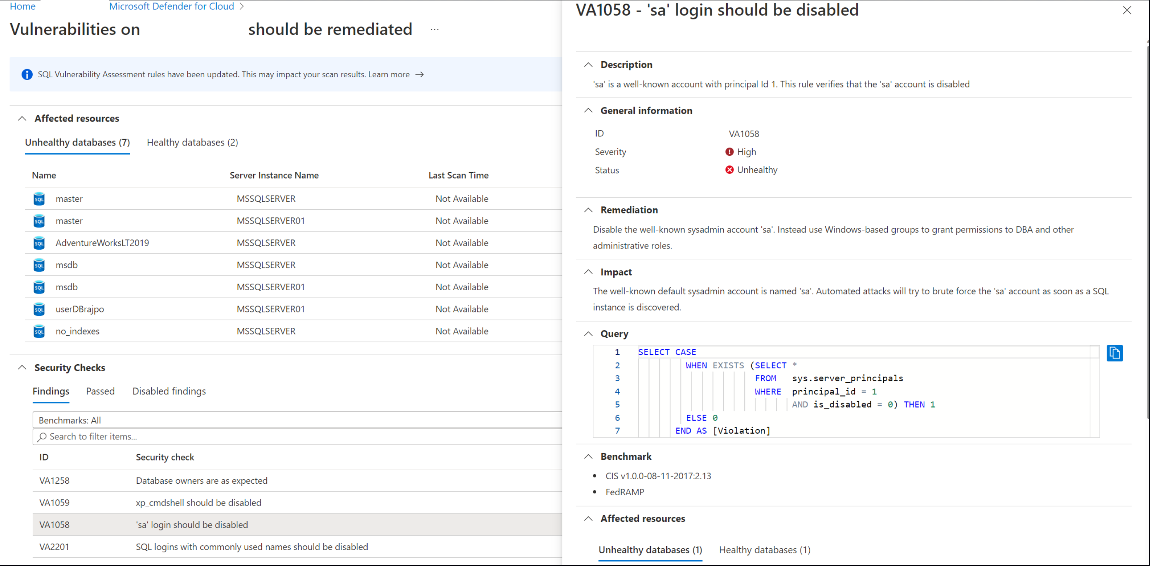Image resolution: width=1150 pixels, height=566 pixels.
Task: Select the Findings tab under Security Checks
Action: (x=49, y=391)
